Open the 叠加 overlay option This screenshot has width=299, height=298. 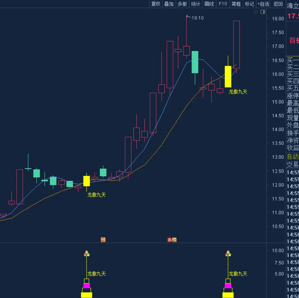(169, 4)
